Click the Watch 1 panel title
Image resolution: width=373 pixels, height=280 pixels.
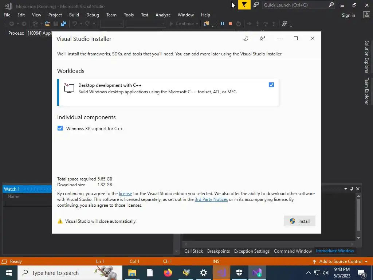(12, 189)
